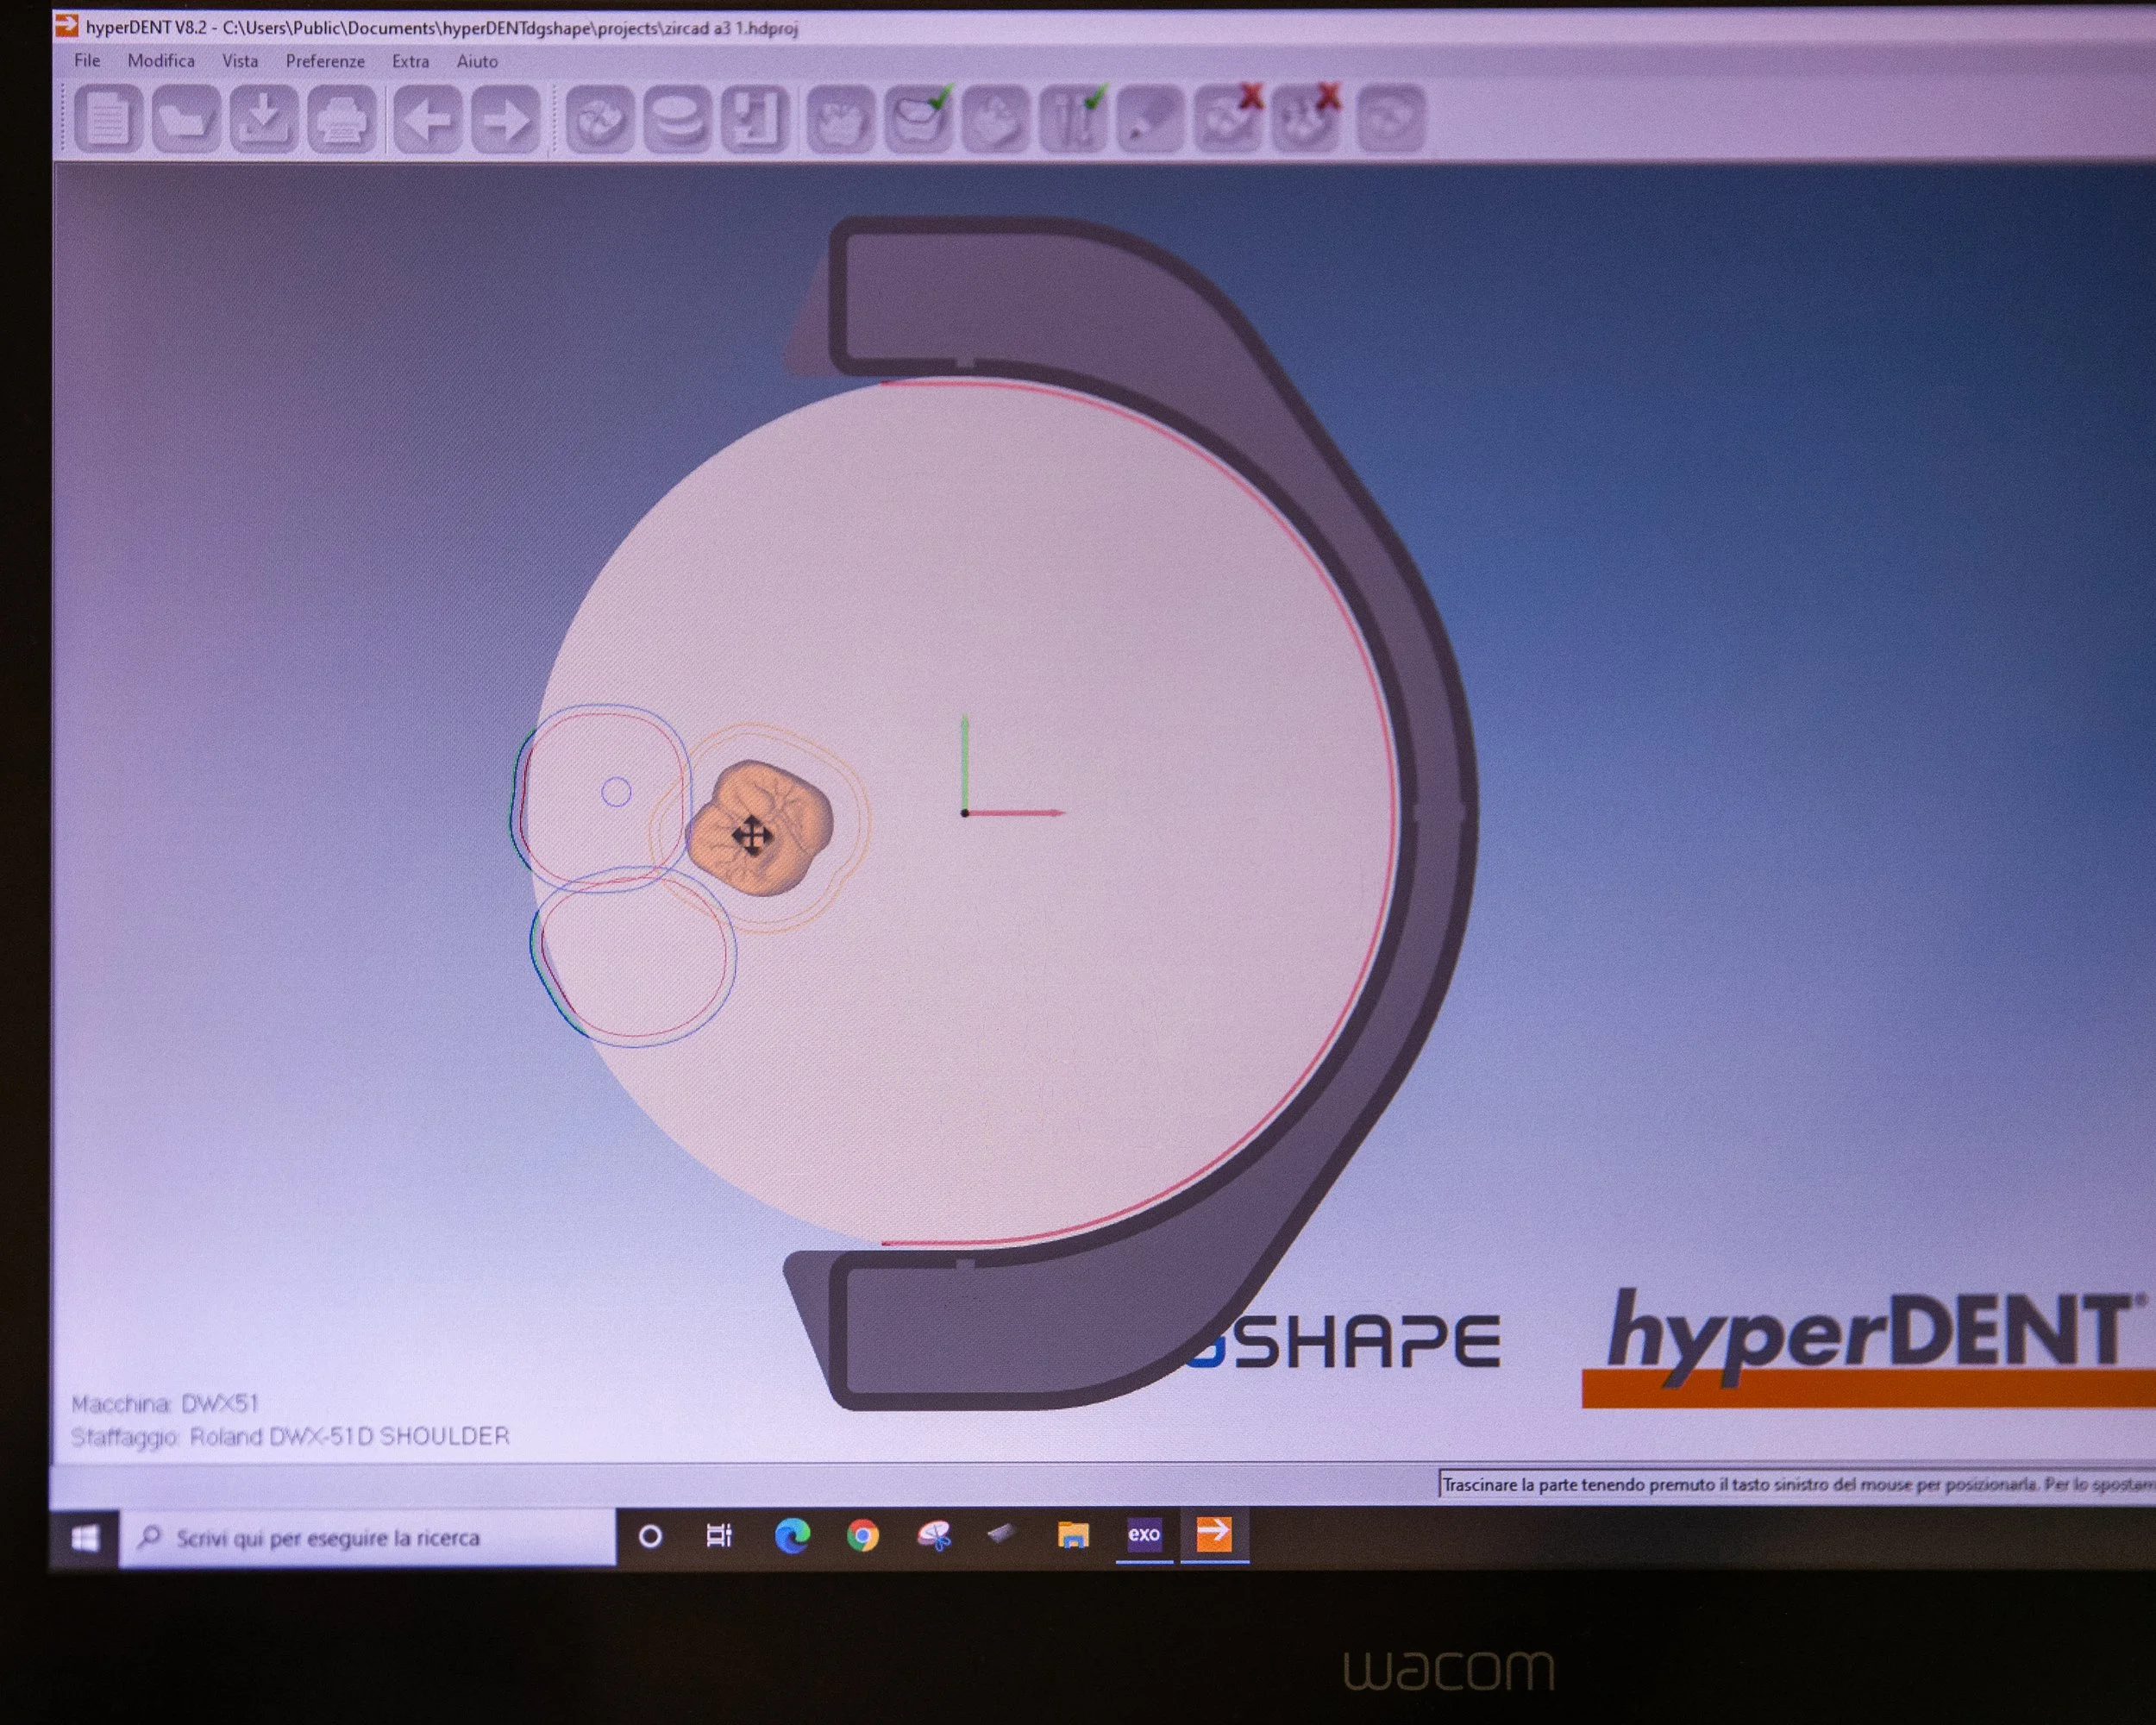
Task: Click the New project document icon
Action: click(x=107, y=119)
